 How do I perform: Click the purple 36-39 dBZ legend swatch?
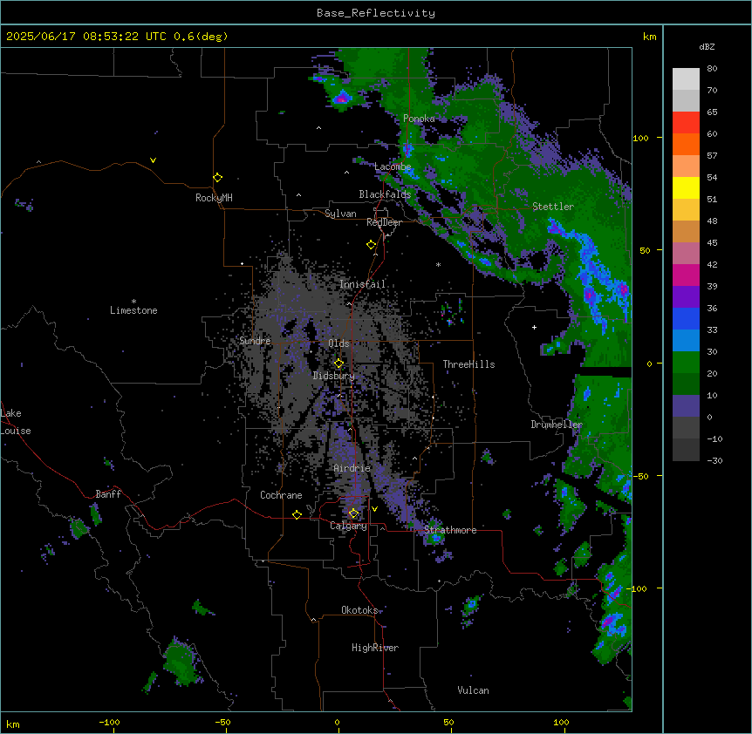pos(686,297)
